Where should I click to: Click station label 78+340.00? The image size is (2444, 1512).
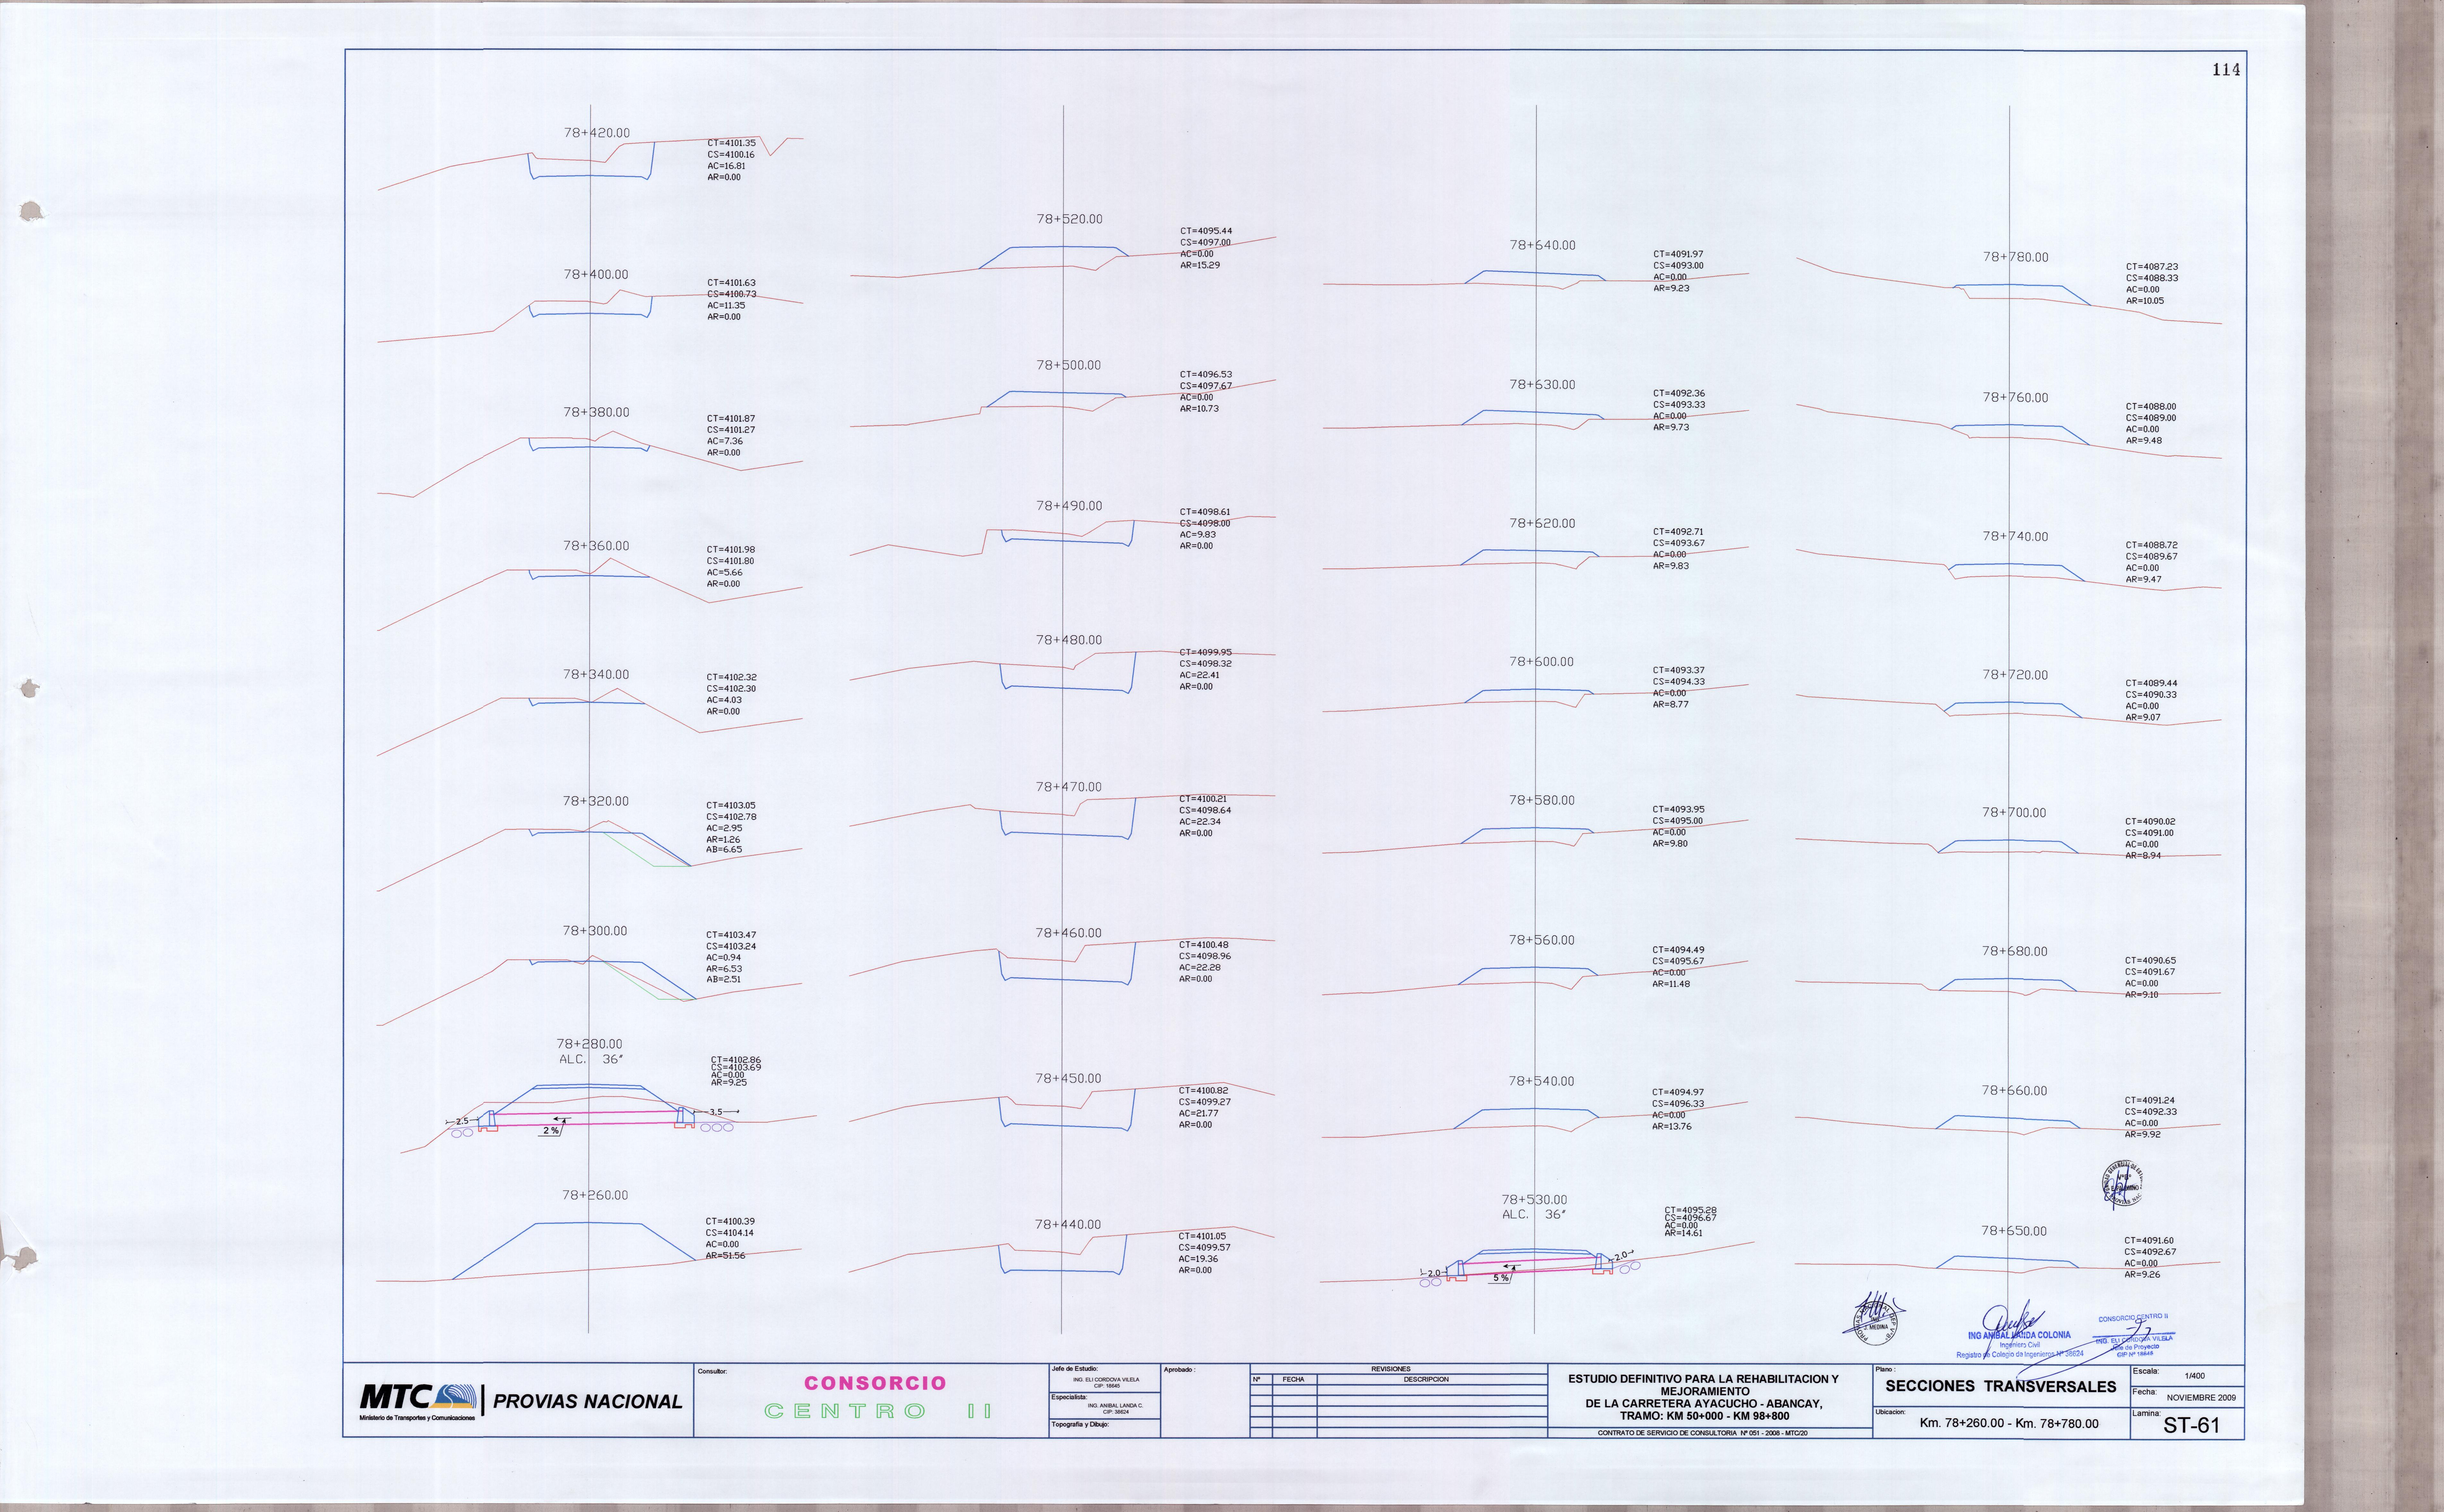[596, 675]
